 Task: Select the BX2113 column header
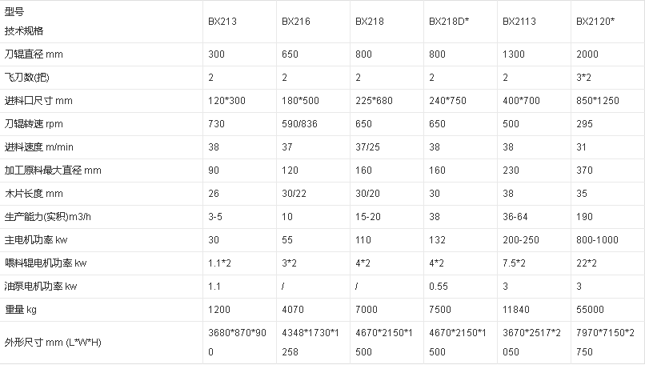tap(518, 22)
